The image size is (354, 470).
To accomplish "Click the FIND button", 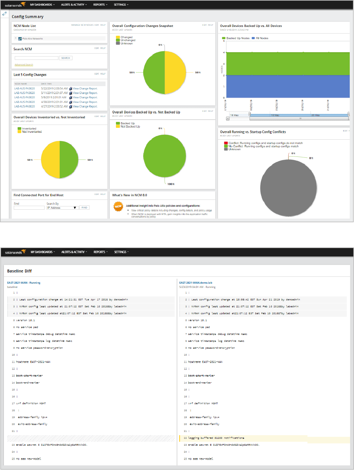I will pos(84,208).
